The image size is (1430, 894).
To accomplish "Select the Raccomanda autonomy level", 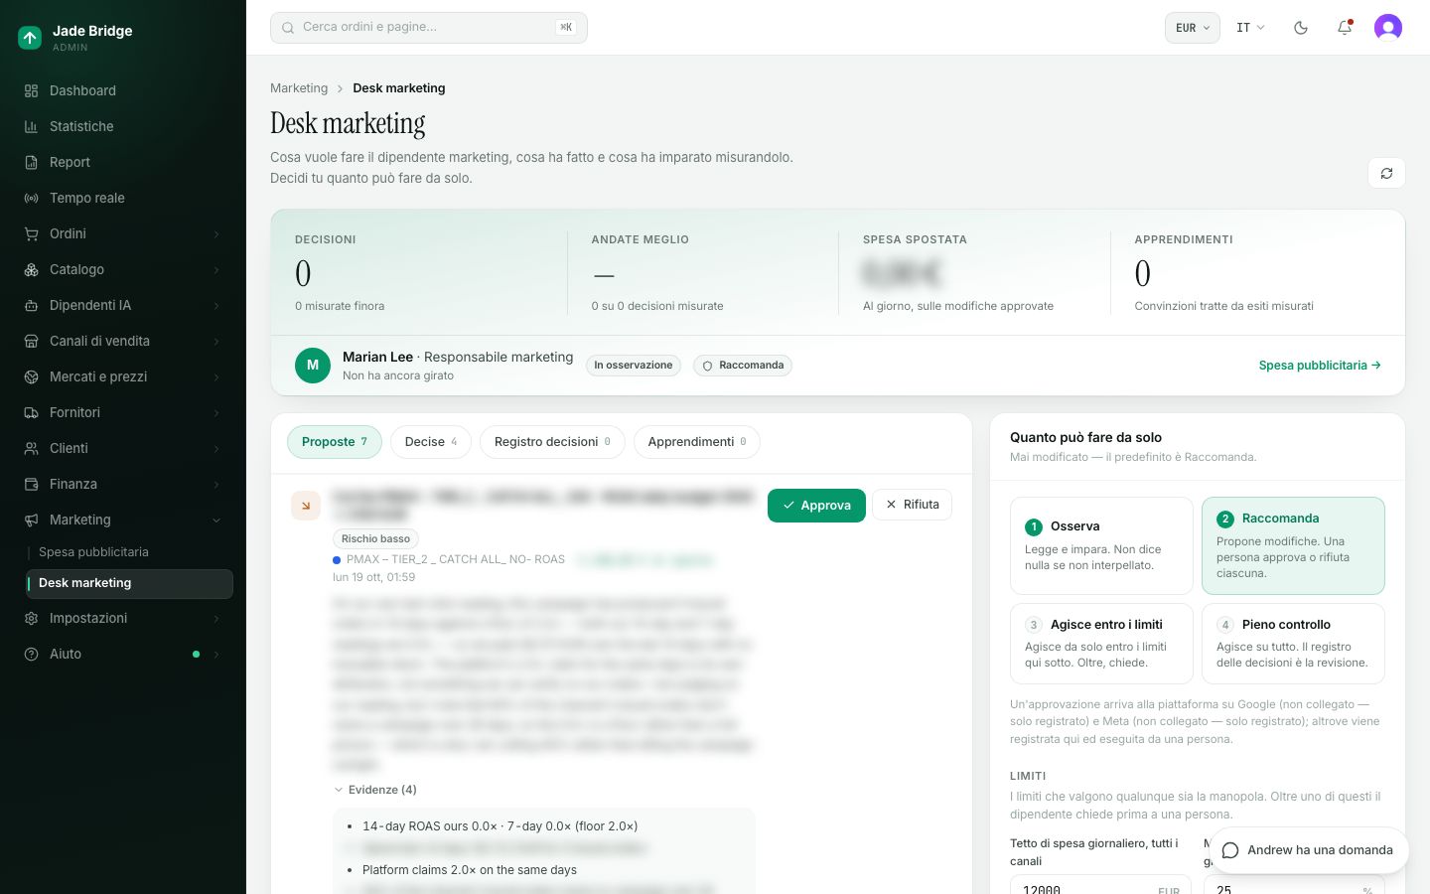I will 1293,545.
